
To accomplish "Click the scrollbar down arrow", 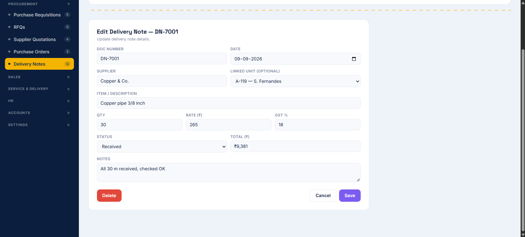I will point(523,235).
